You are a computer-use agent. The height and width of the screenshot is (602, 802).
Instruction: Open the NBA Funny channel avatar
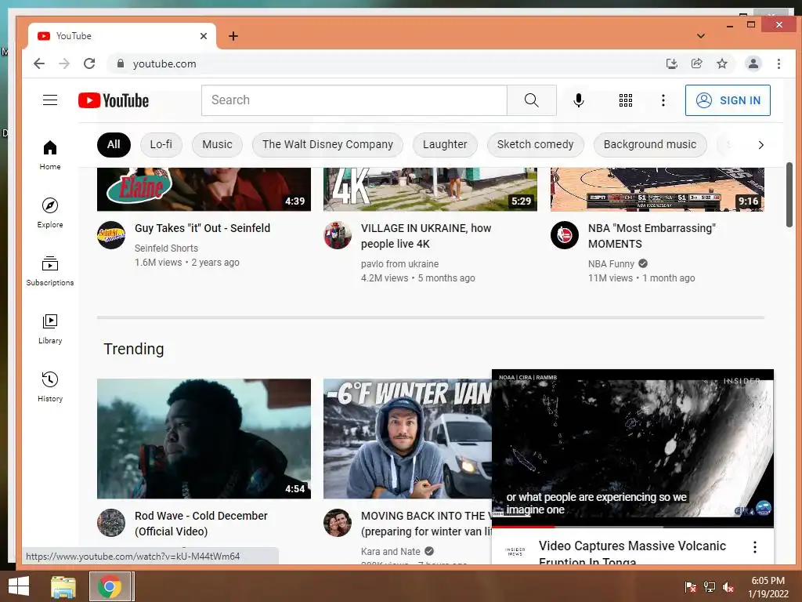(564, 235)
